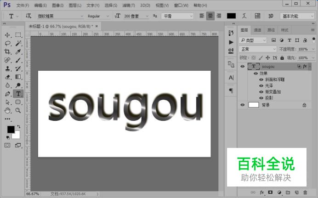Open the 文件(F) menu

click(x=23, y=5)
